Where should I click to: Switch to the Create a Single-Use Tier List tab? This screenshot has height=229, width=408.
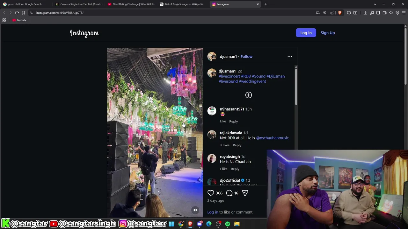tap(79, 4)
